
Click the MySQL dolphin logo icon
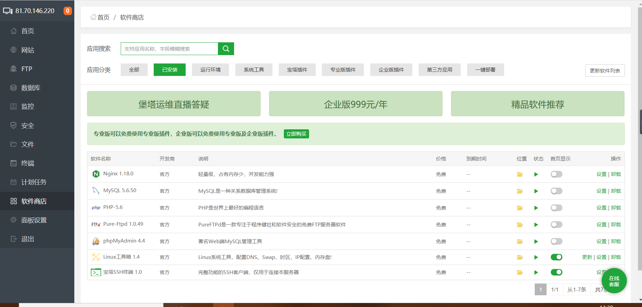pyautogui.click(x=96, y=191)
